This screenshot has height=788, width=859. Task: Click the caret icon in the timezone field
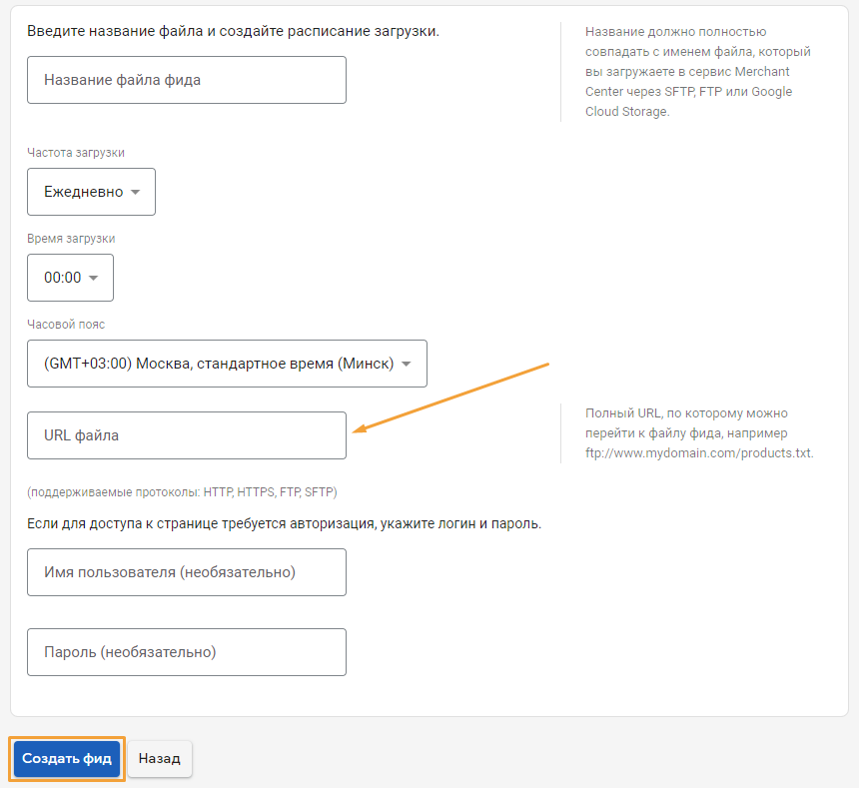pos(406,365)
